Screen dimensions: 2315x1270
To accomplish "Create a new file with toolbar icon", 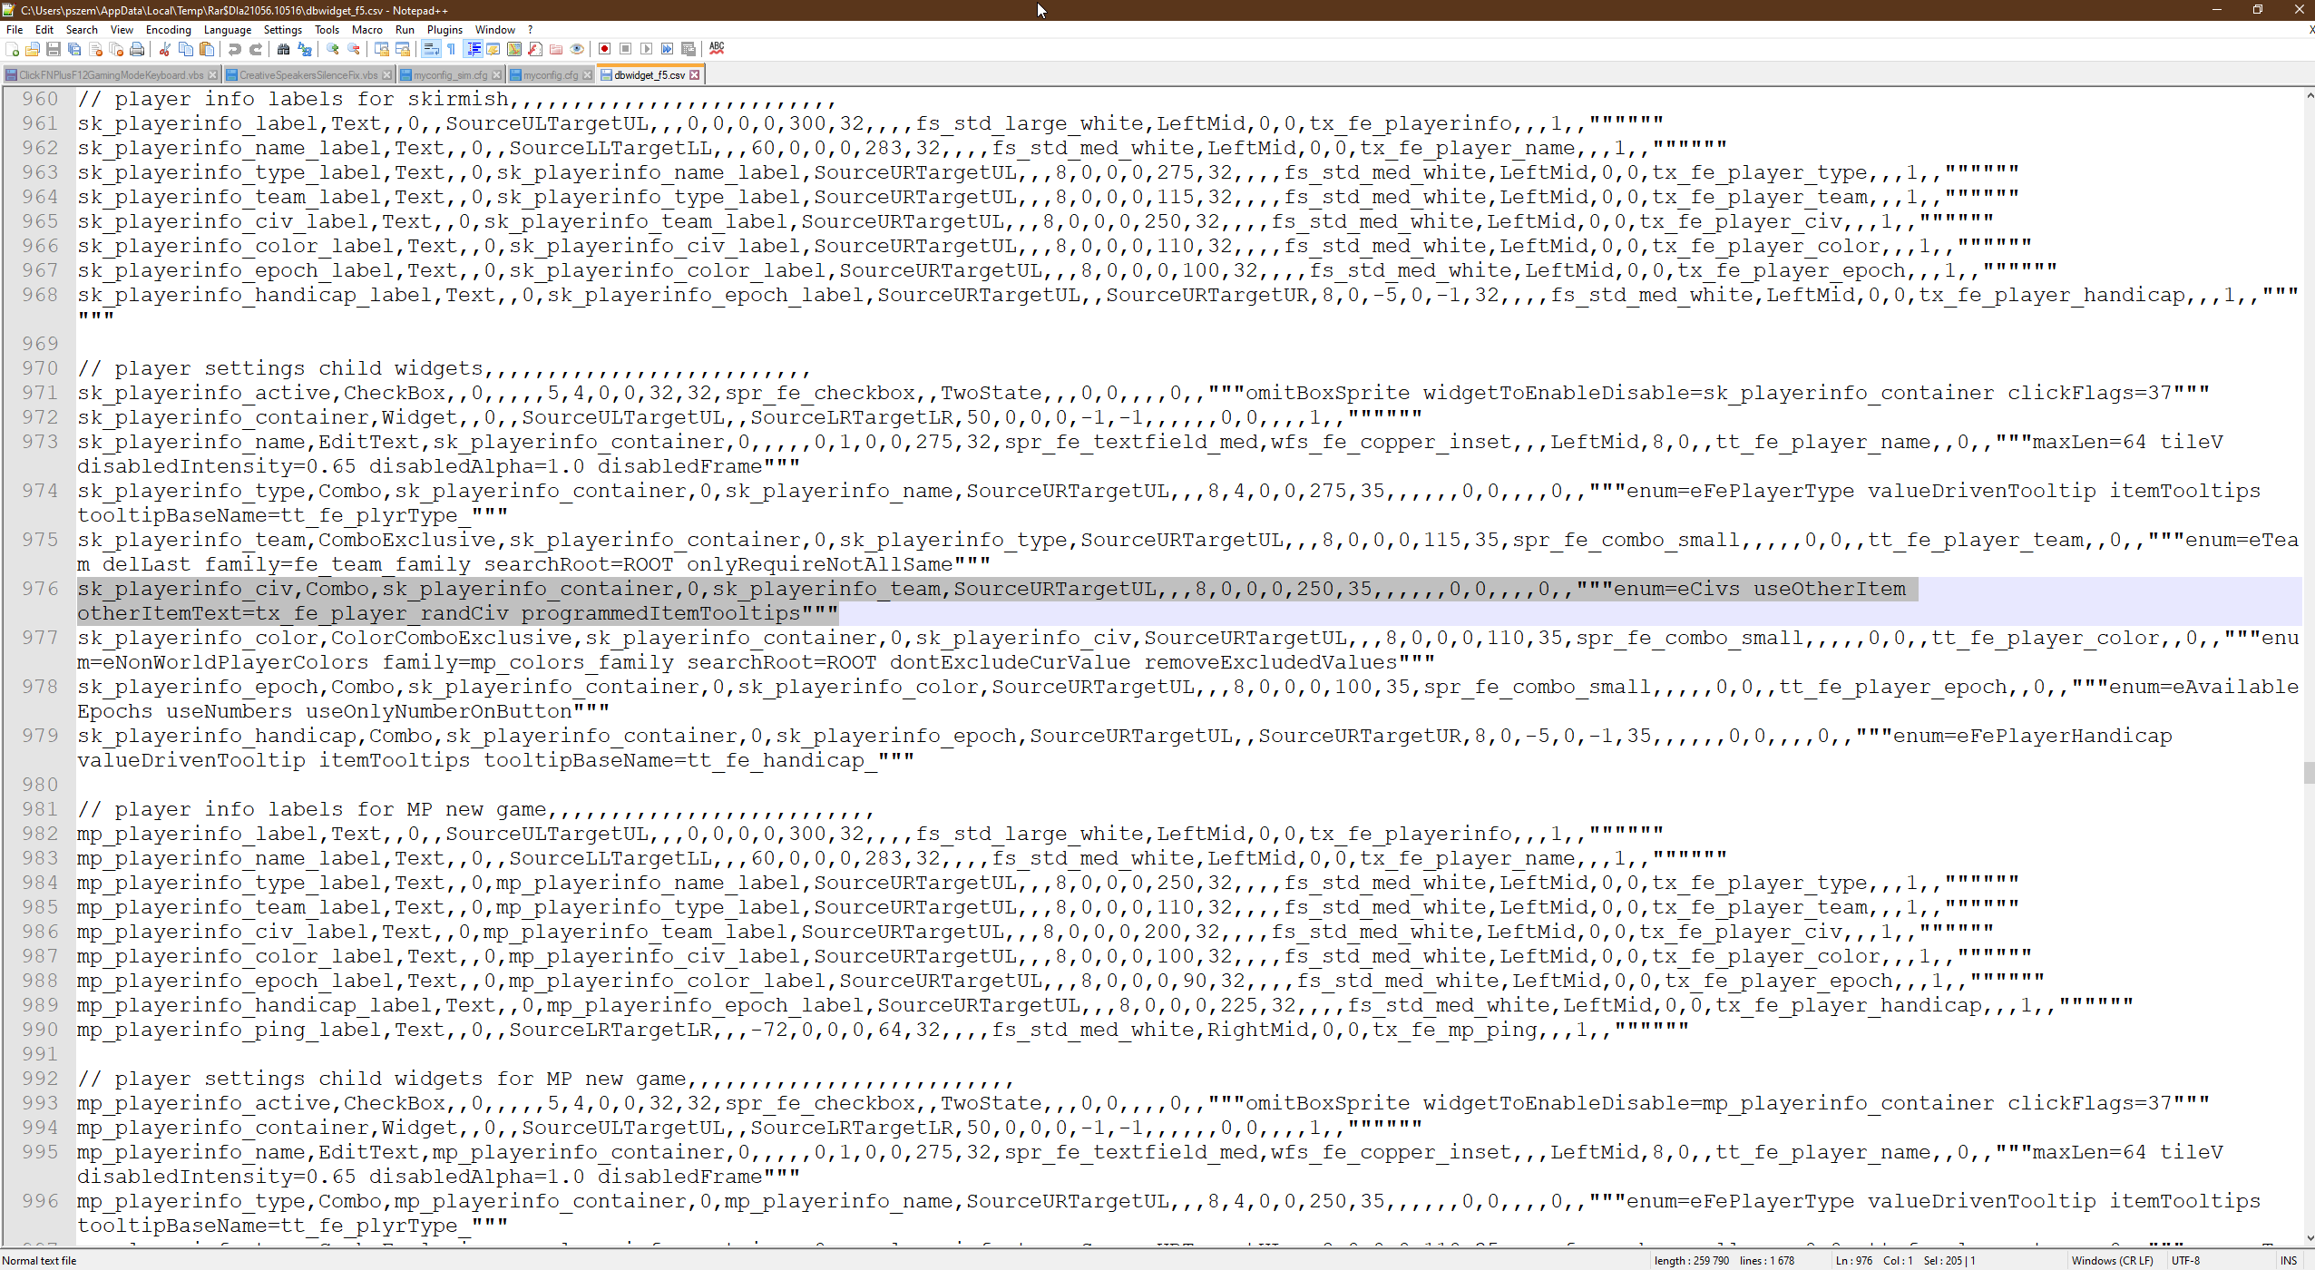I will (13, 49).
